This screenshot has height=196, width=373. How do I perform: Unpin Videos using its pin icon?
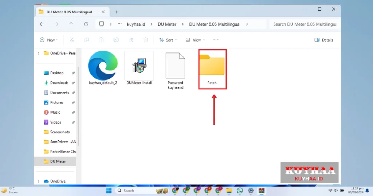74,122
